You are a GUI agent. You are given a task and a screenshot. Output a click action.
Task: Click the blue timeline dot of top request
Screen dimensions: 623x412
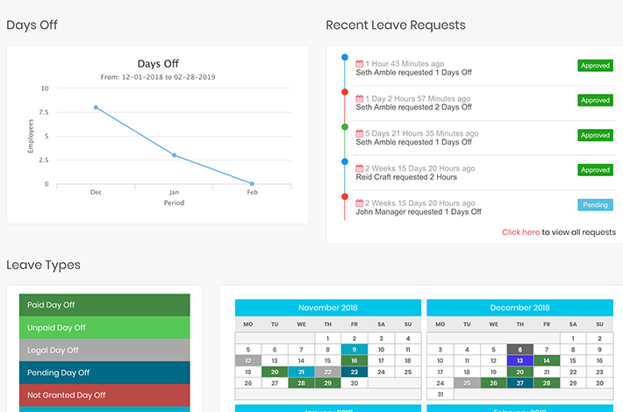345,57
